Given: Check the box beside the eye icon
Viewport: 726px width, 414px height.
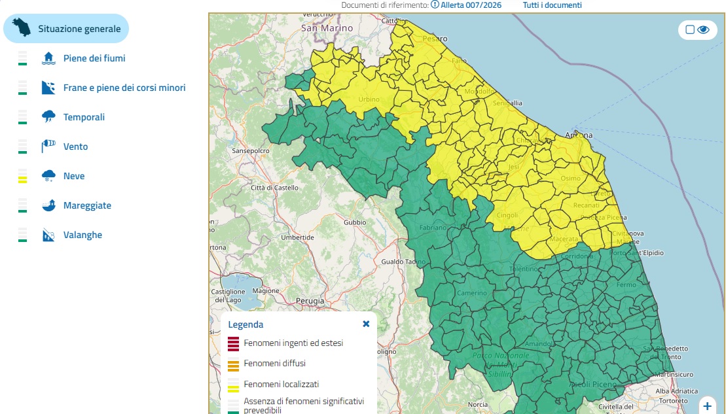Looking at the screenshot, I should point(690,29).
